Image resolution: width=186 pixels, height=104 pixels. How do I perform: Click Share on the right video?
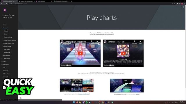[x=140, y=42]
